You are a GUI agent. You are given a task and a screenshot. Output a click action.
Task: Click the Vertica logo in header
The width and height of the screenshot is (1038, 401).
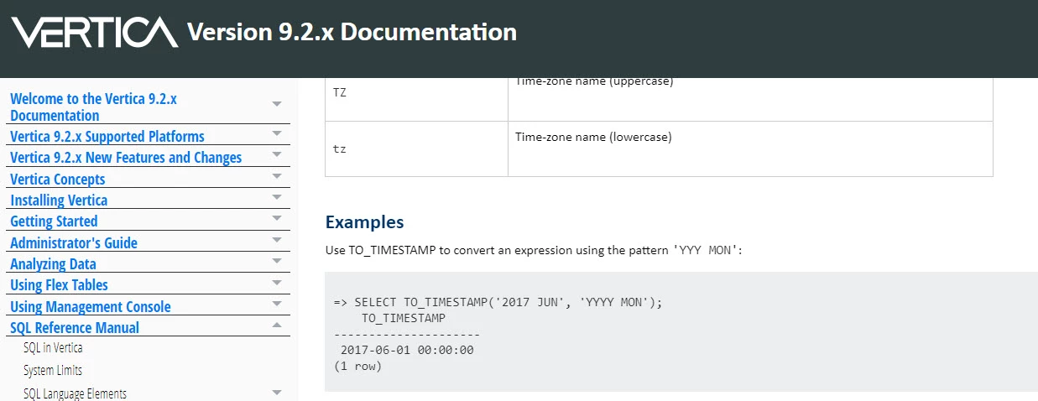[94, 33]
